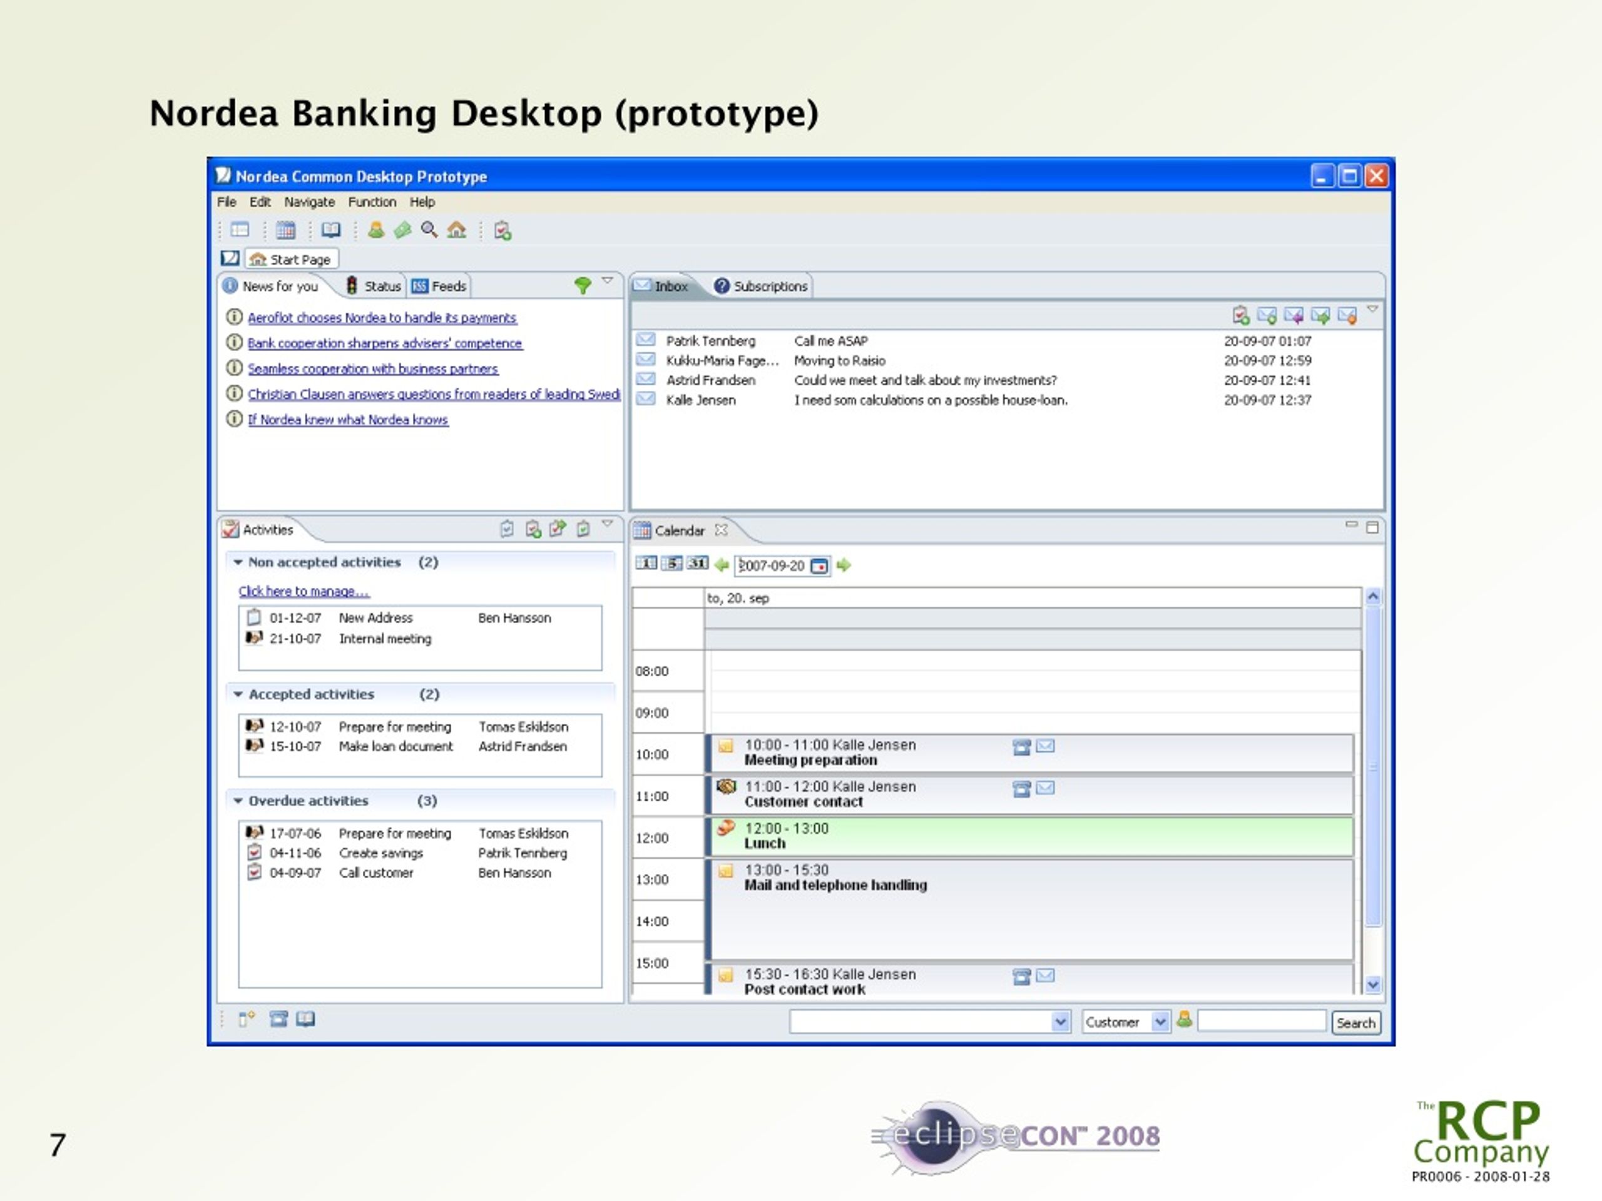Click the search text field beside Search button
Viewport: 1602px width, 1201px height.
click(1262, 1021)
